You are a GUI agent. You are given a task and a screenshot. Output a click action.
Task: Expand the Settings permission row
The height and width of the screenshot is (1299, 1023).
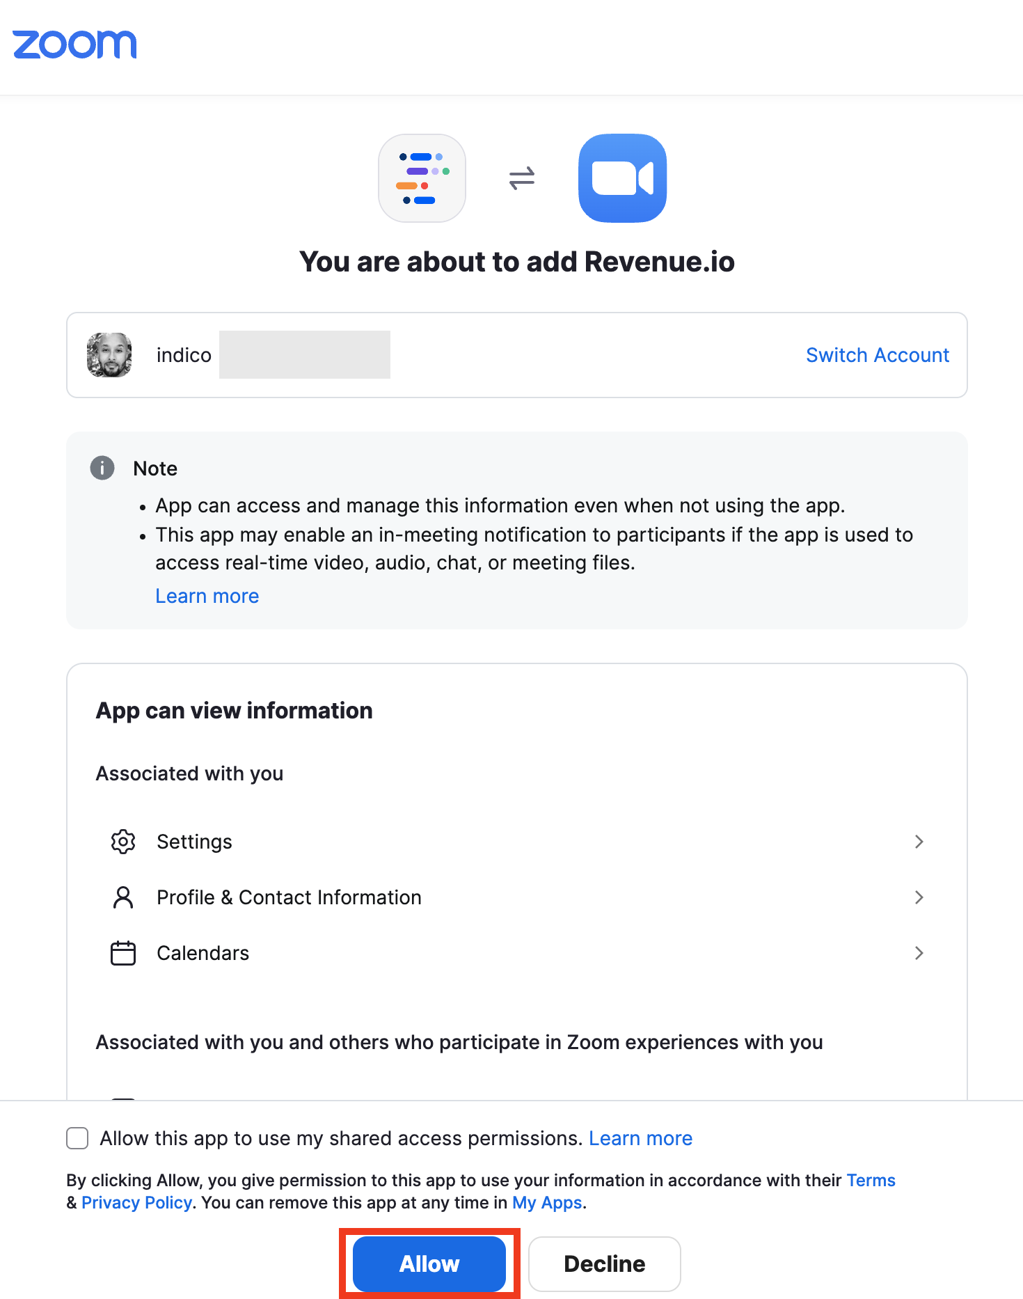[919, 842]
